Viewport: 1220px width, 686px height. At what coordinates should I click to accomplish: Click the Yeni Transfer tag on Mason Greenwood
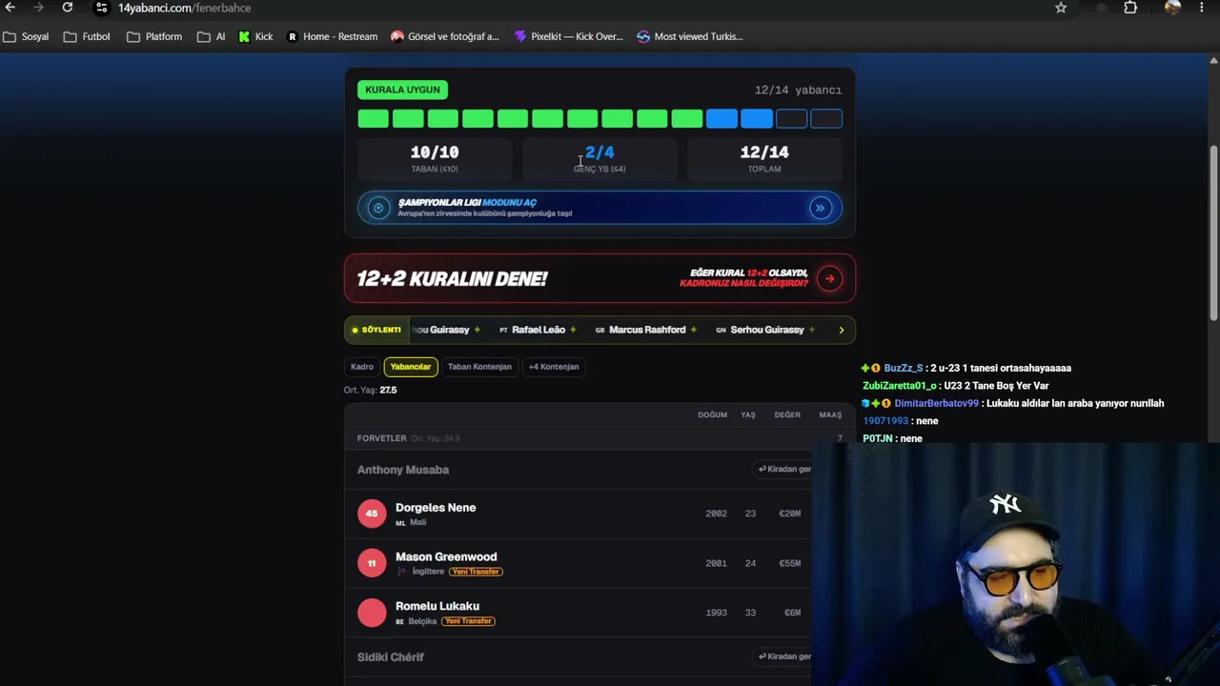coord(476,572)
